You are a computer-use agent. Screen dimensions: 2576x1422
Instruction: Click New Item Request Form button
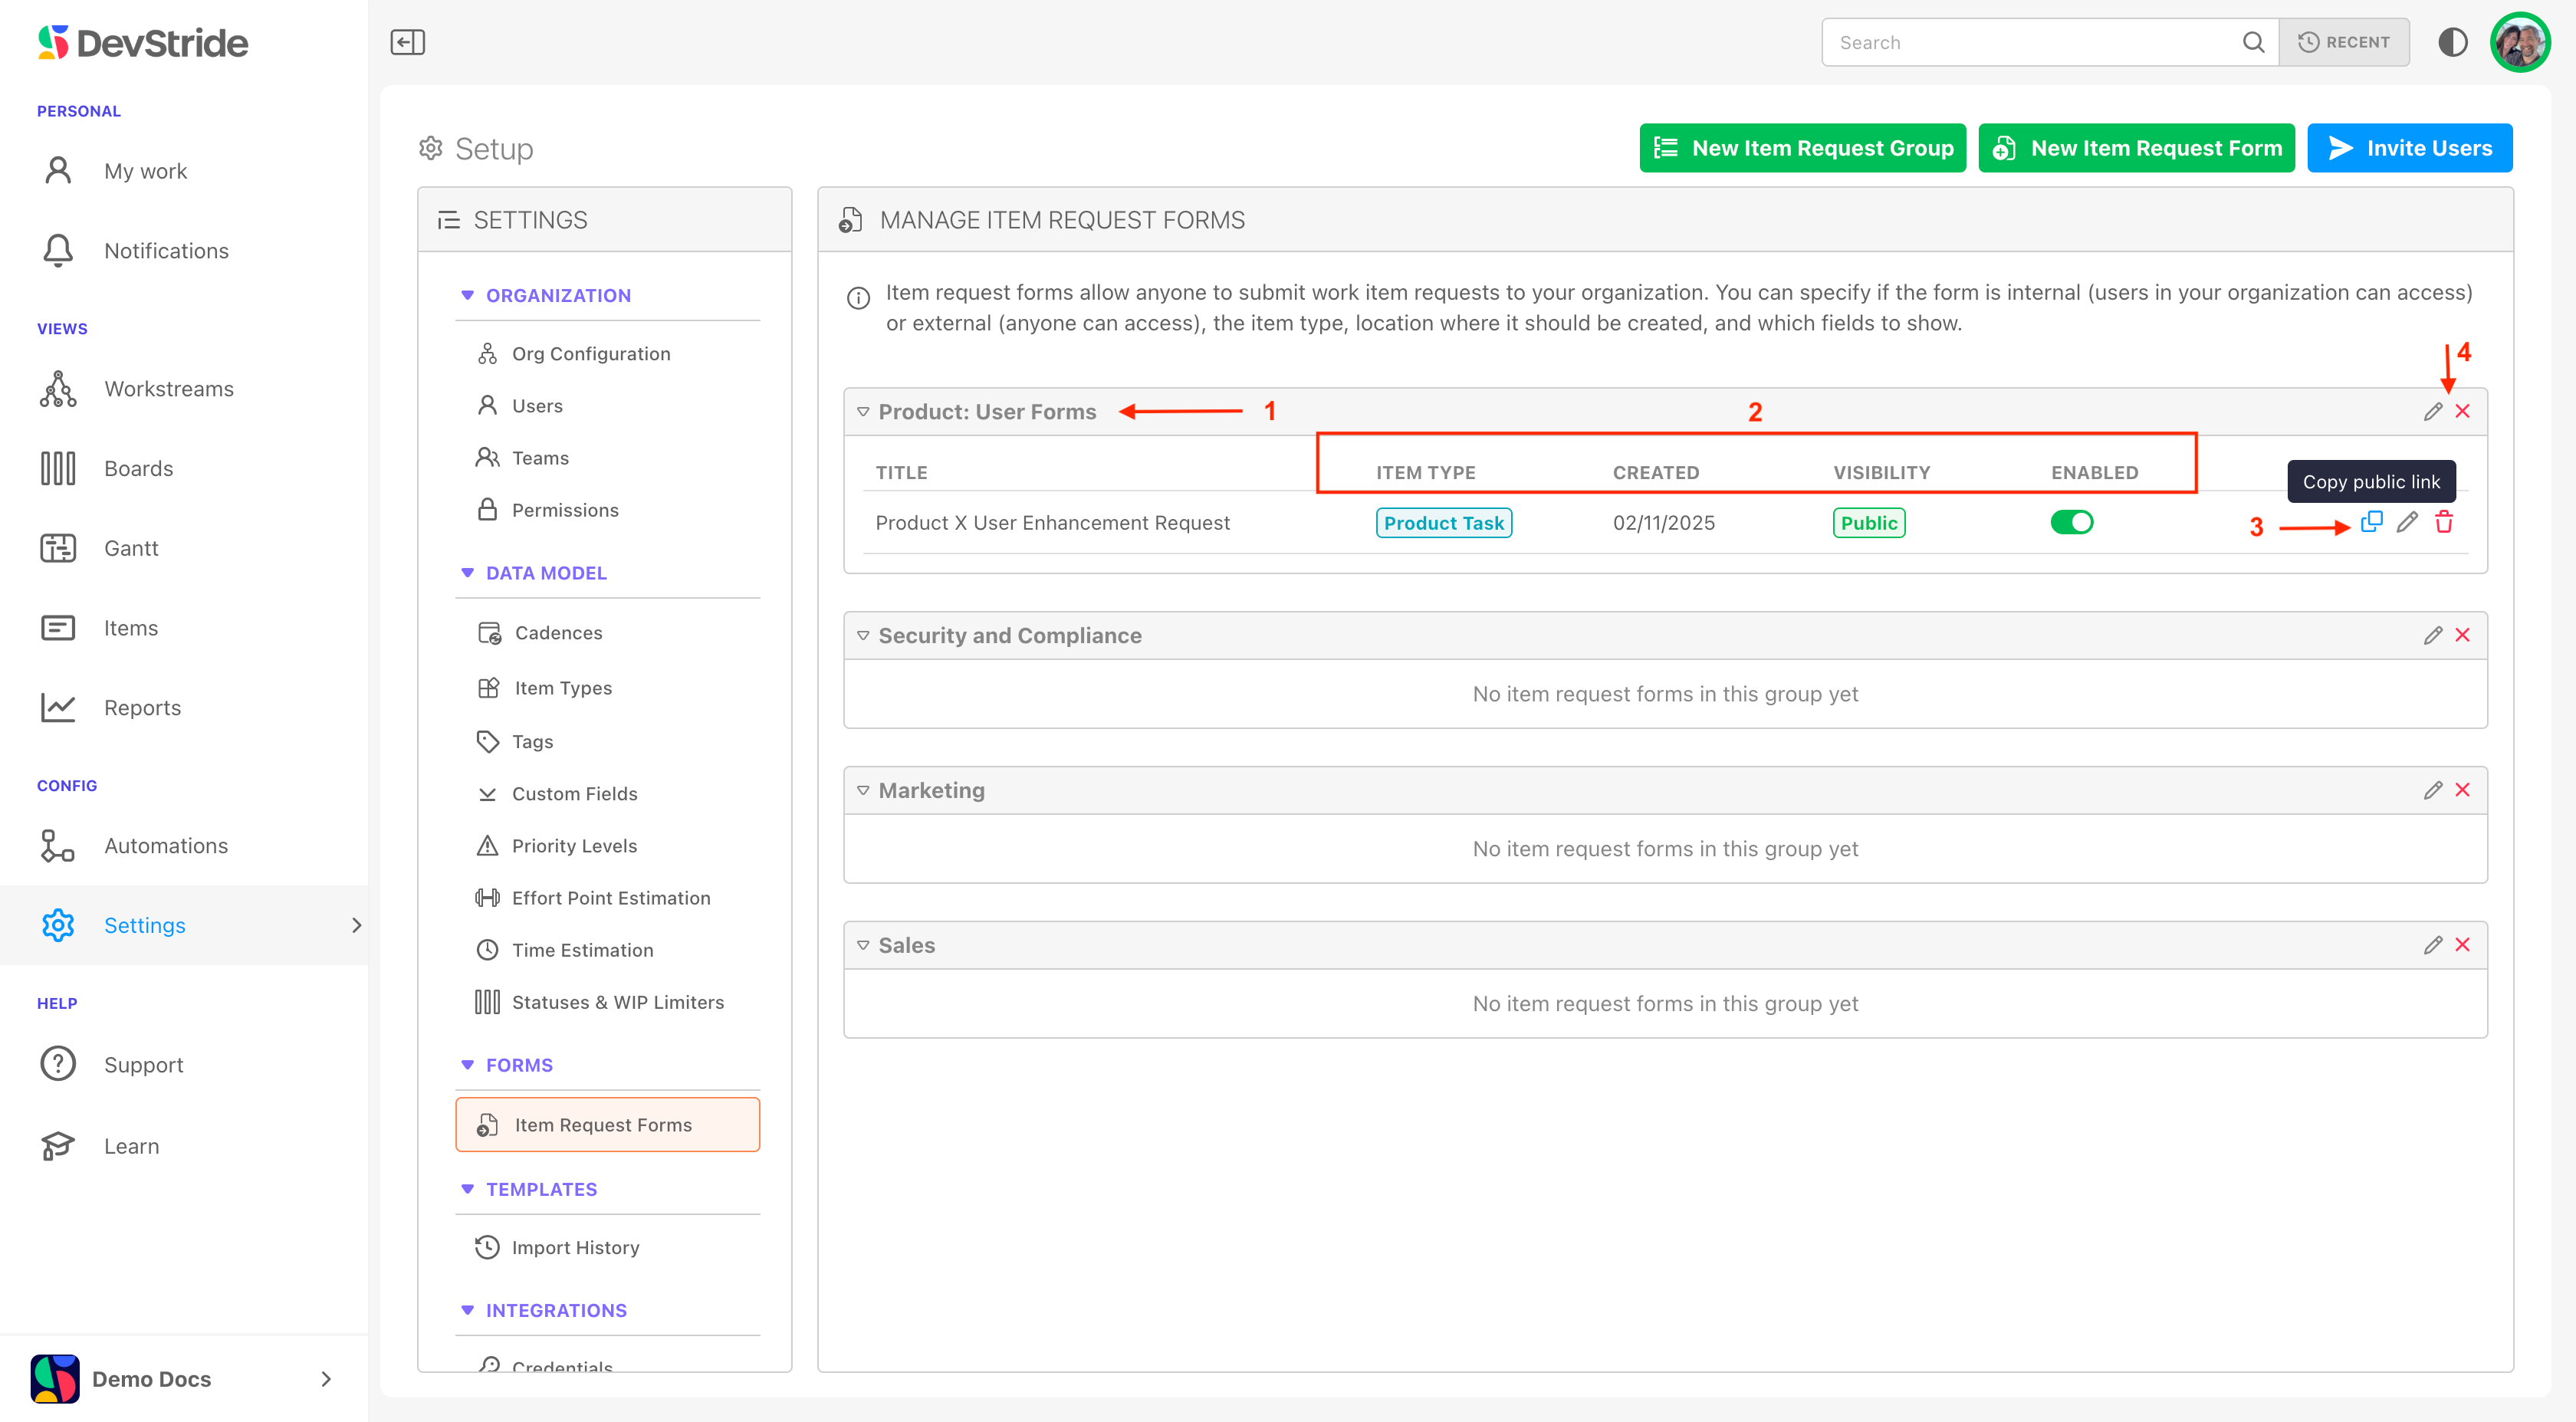[x=2136, y=148]
